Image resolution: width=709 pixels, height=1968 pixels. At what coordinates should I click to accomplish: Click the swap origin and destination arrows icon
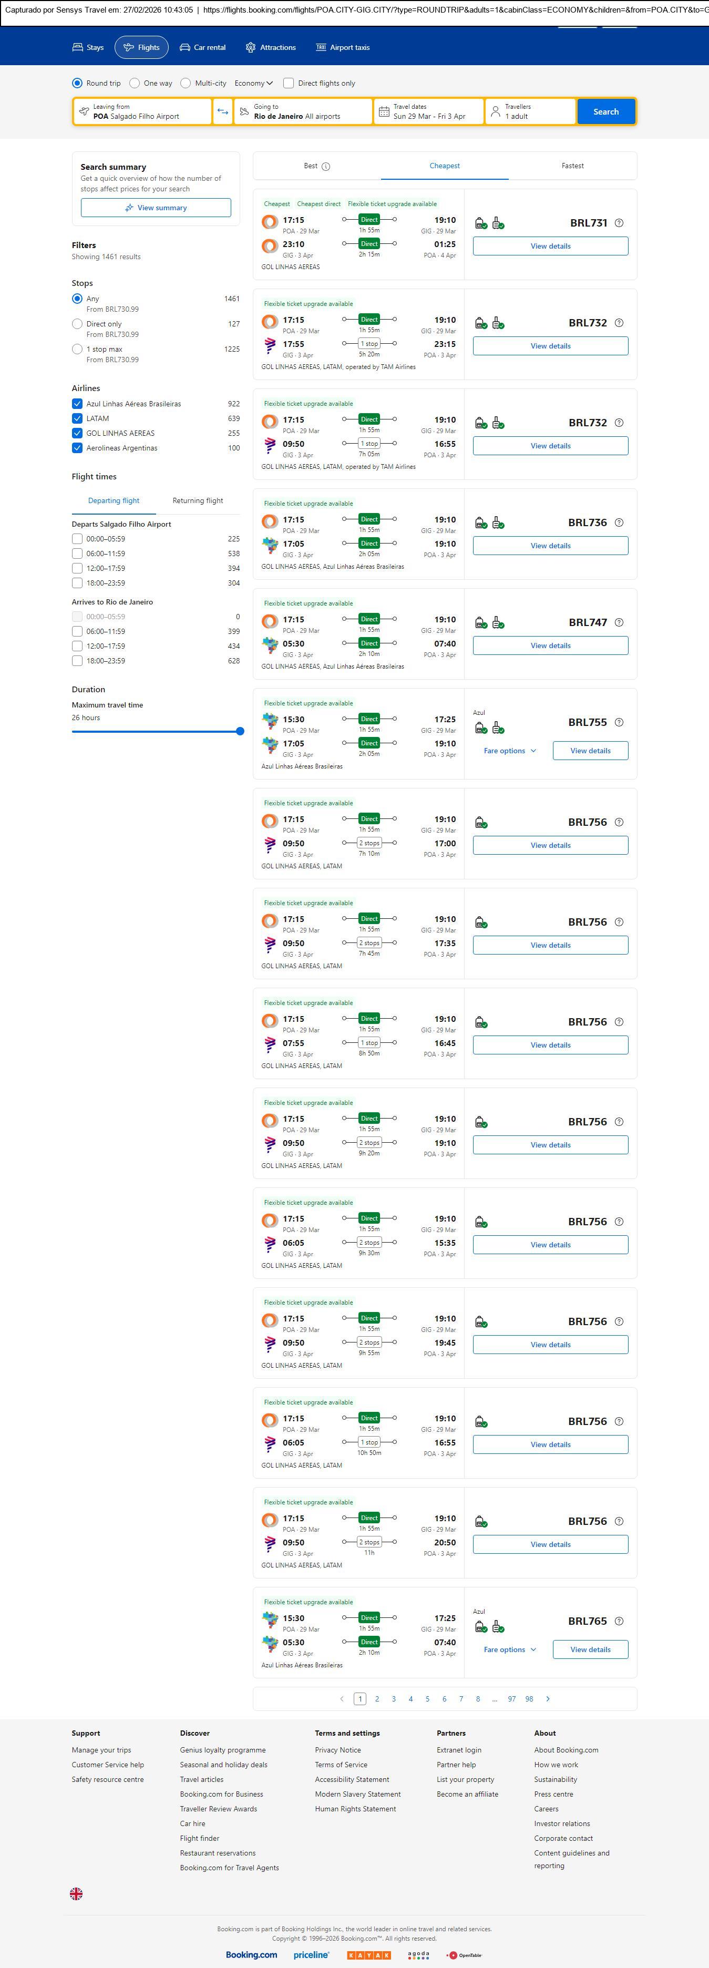pos(222,111)
